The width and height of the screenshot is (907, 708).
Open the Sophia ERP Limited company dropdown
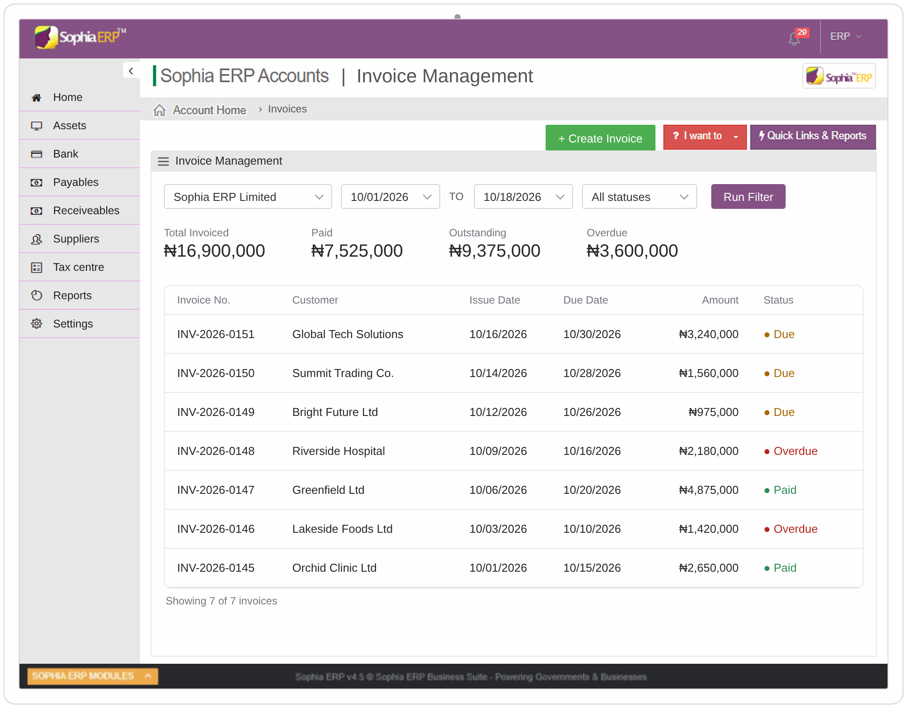coord(248,197)
